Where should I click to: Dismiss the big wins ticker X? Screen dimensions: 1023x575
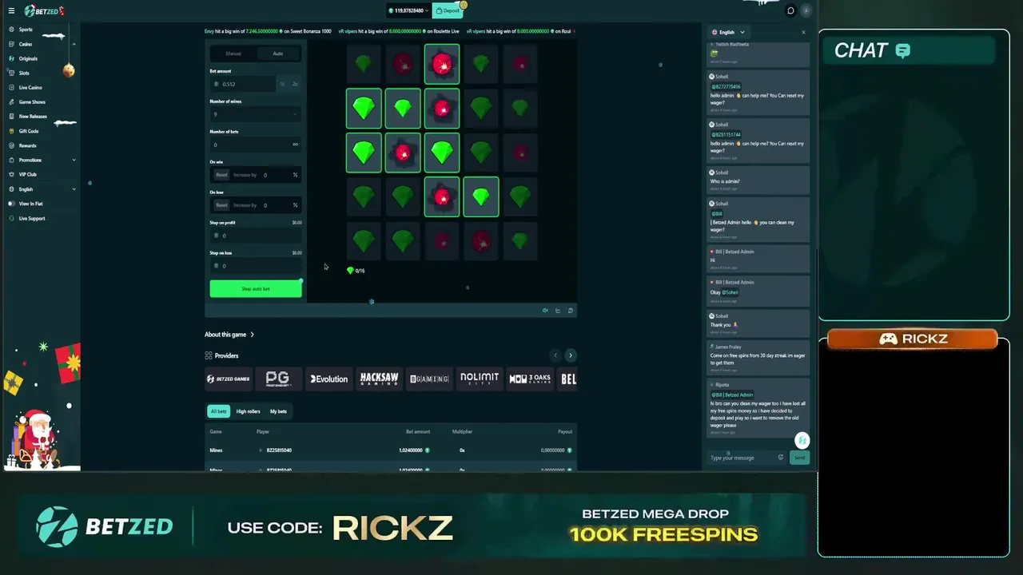point(575,31)
